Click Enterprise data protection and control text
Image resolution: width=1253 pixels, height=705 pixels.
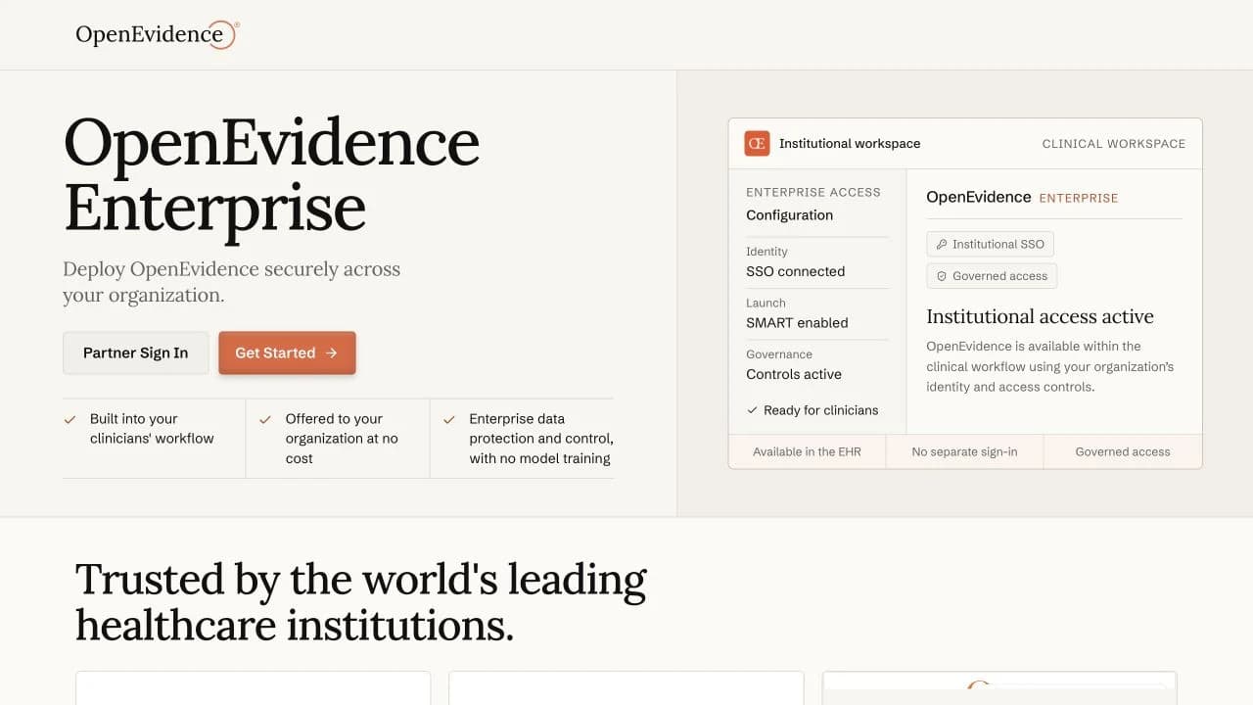pyautogui.click(x=541, y=439)
